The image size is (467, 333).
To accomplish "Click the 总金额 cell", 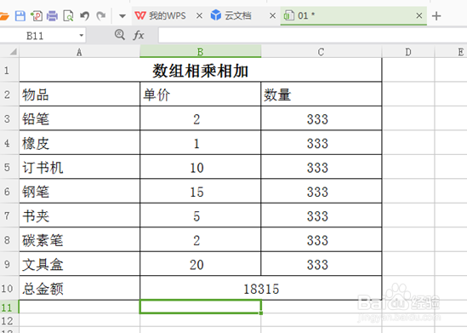I will [79, 288].
